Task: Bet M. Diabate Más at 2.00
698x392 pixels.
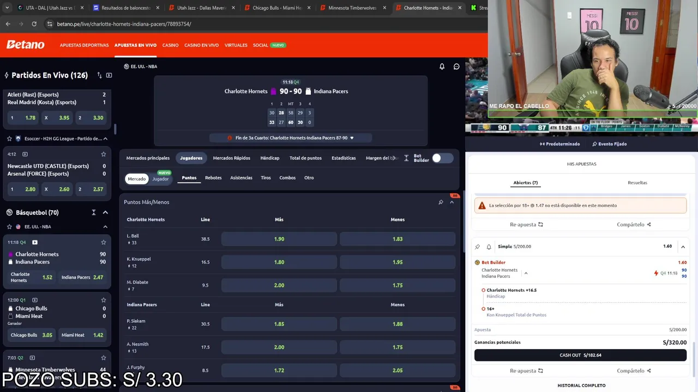Action: click(279, 285)
